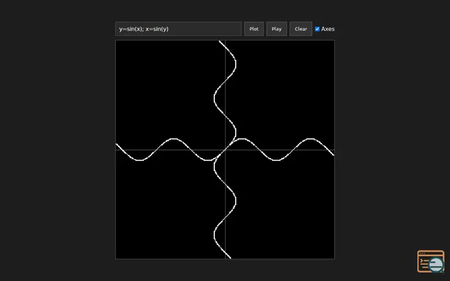Focus the equation input field
The width and height of the screenshot is (450, 281).
(178, 29)
